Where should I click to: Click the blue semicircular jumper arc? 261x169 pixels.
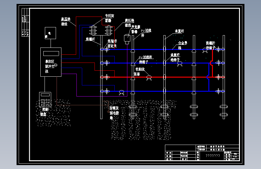coord(208,77)
